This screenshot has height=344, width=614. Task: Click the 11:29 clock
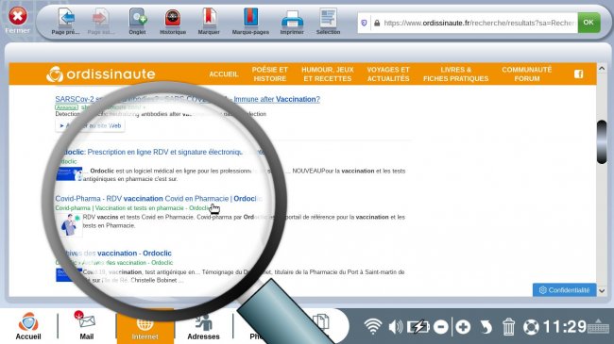click(564, 326)
